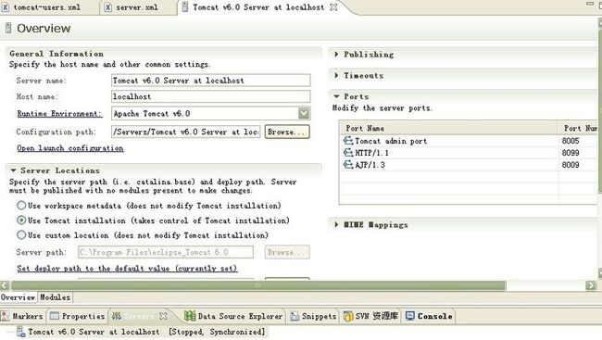Select Tomcat admin port row text

point(391,141)
